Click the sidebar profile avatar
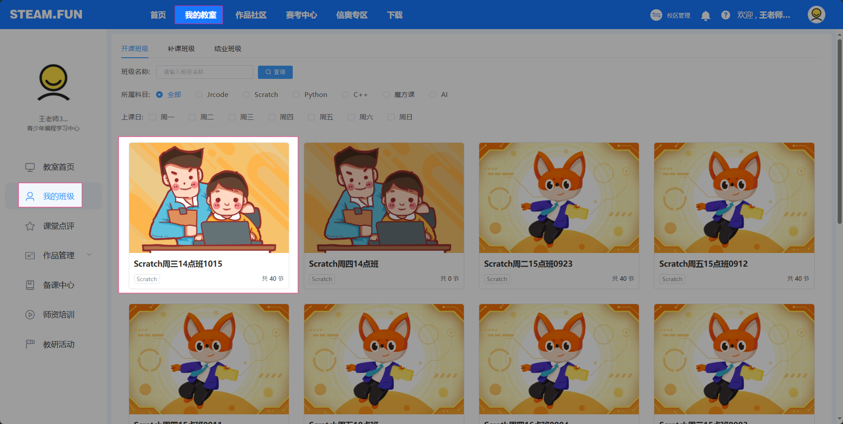The width and height of the screenshot is (843, 424). point(53,82)
